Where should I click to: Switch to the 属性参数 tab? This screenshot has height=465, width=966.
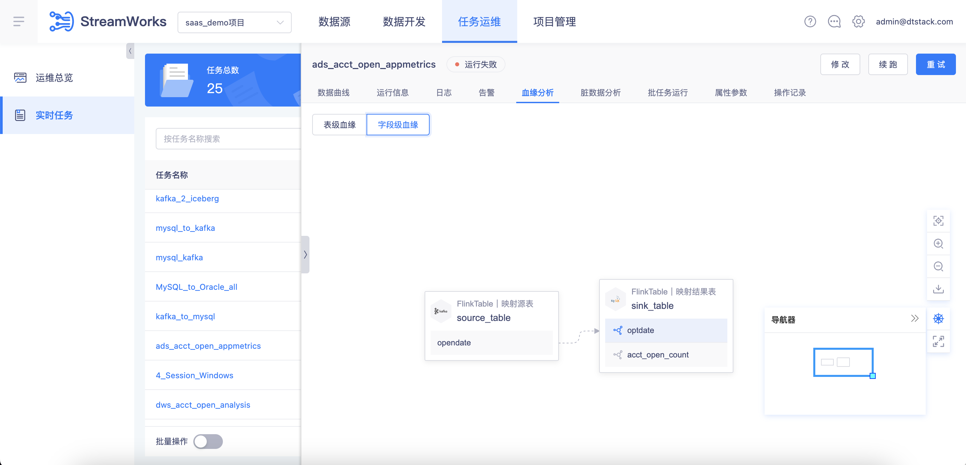[x=730, y=92]
